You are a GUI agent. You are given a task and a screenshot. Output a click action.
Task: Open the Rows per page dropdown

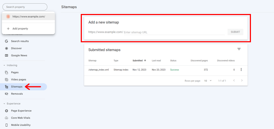coord(208,81)
